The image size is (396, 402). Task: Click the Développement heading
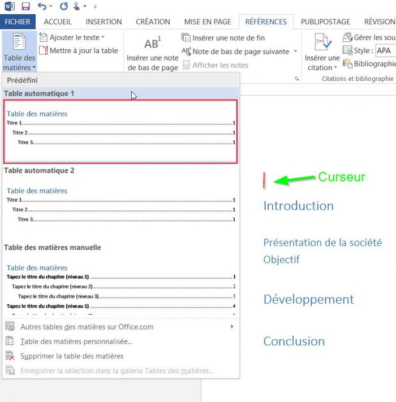309,300
